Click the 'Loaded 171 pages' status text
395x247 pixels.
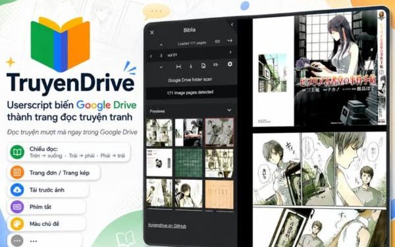point(192,43)
